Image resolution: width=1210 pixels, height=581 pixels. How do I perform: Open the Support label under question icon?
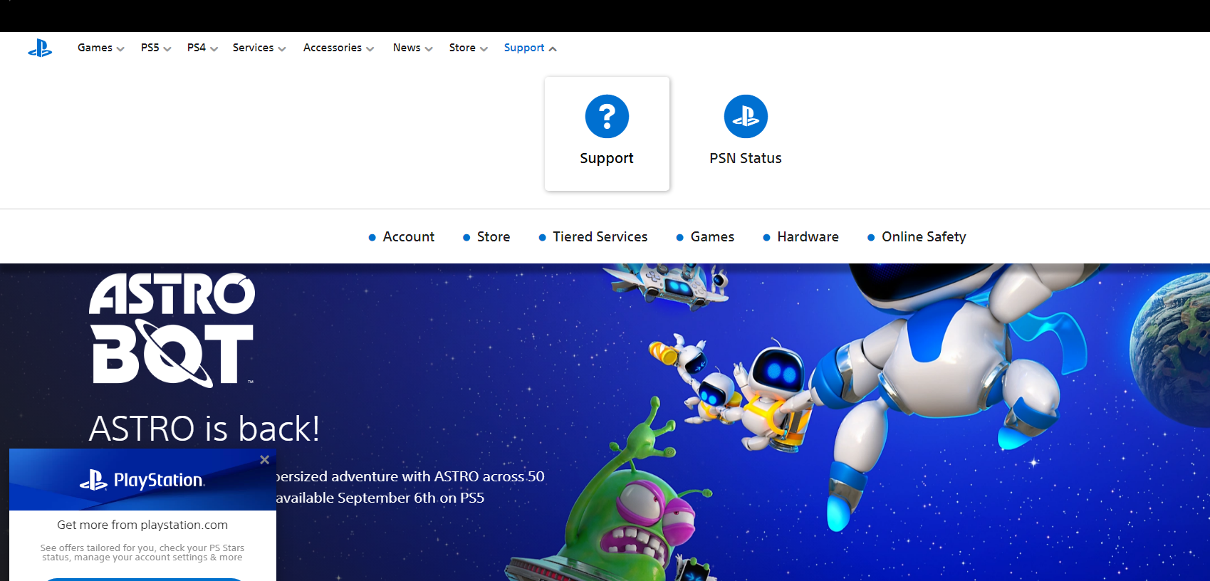click(x=607, y=158)
